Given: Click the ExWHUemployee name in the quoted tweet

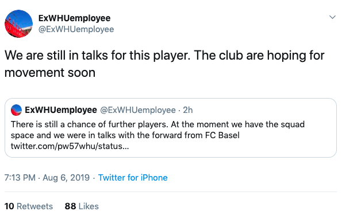Looking at the screenshot, I should click(x=61, y=110).
